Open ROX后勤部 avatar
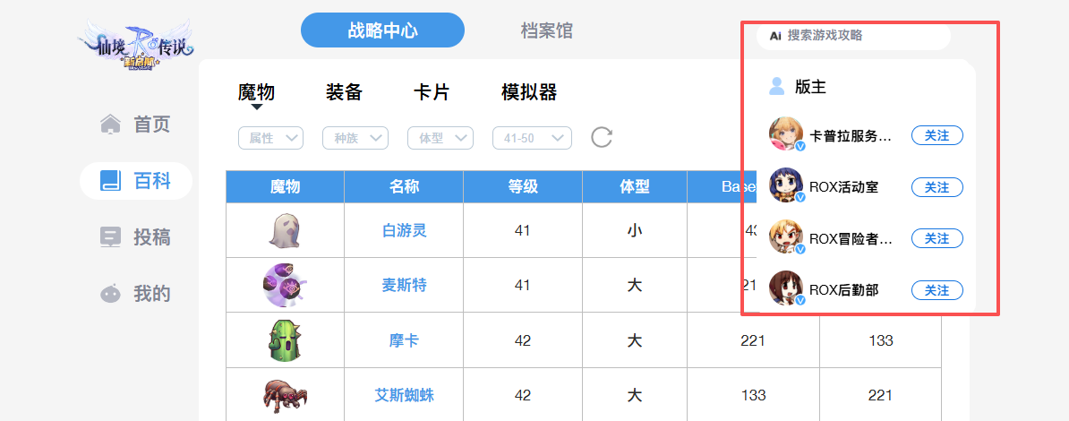The image size is (1069, 421). coord(786,288)
